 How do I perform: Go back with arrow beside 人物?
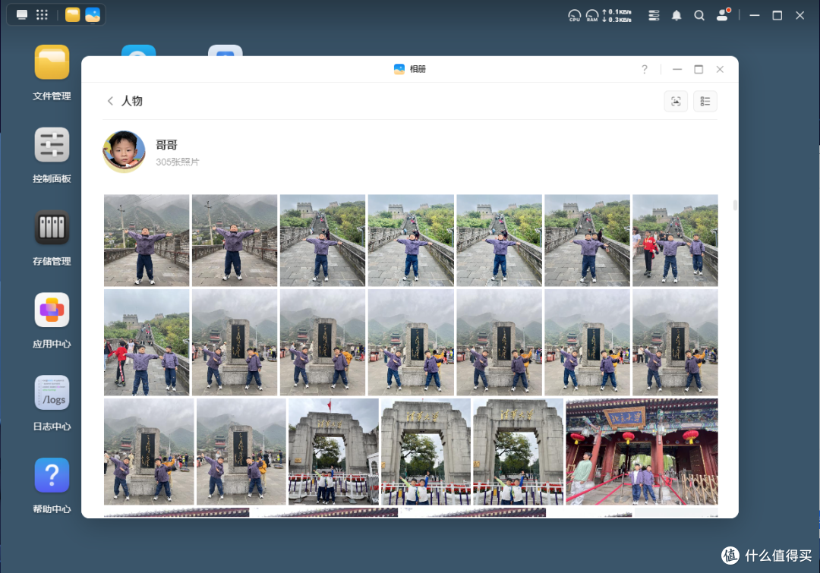[x=110, y=101]
